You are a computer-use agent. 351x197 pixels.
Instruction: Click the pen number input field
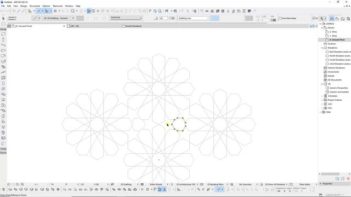163,18
